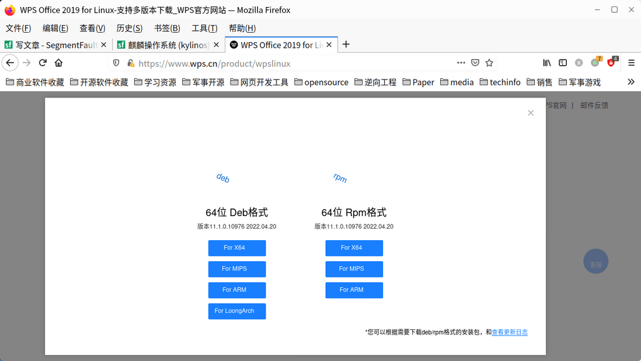Click the floating 客服 support bubble
The width and height of the screenshot is (641, 361).
point(595,261)
